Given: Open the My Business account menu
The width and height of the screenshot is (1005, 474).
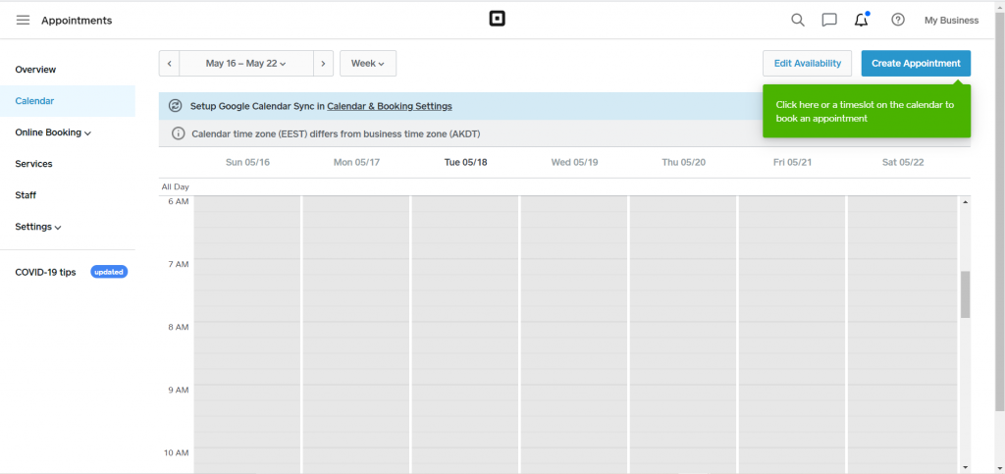Looking at the screenshot, I should pos(951,21).
